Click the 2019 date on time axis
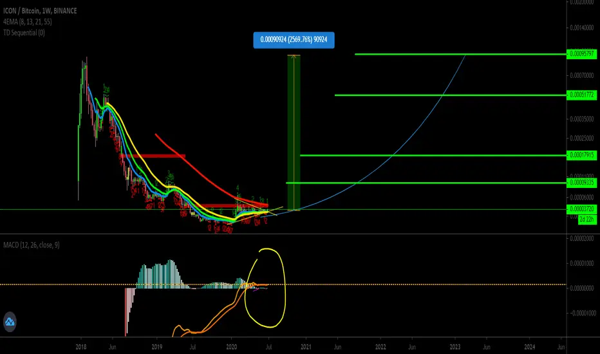The image size is (600, 354). (157, 347)
